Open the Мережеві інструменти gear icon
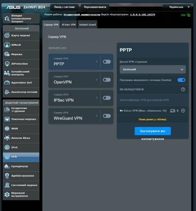This screenshot has width=196, height=211. tap(7, 194)
